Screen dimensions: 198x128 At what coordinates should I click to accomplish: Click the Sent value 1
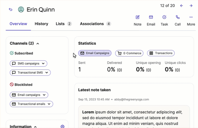click(80, 69)
